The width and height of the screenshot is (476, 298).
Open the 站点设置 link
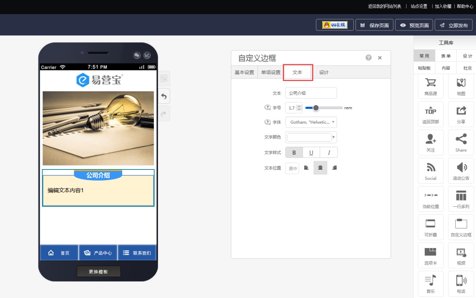[x=419, y=6]
